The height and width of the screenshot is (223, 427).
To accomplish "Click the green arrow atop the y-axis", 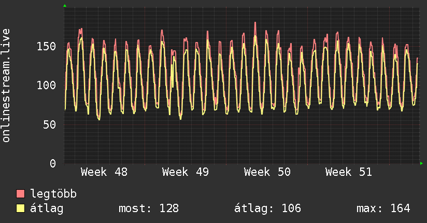I will pos(65,6).
